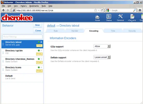Delete the Directory /cherokee_themes rule with X
The width and height of the screenshot is (143, 104).
click(41, 59)
